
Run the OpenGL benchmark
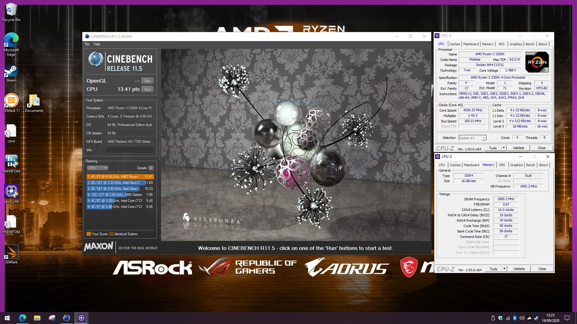point(147,81)
